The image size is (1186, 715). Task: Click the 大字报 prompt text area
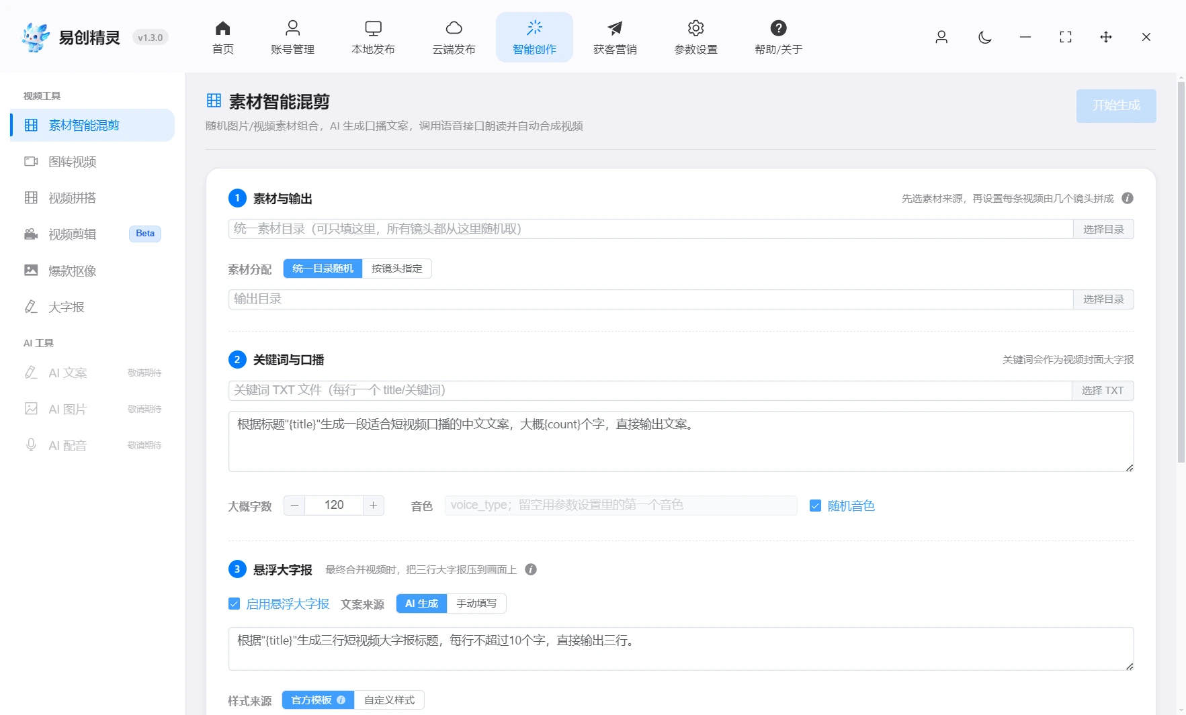(x=681, y=649)
